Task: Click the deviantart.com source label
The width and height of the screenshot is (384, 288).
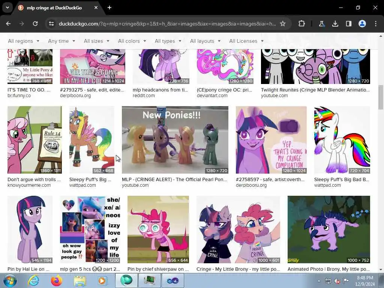Action: (x=212, y=96)
